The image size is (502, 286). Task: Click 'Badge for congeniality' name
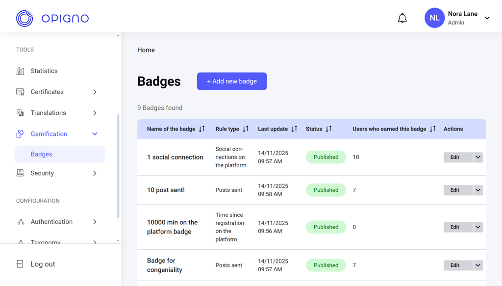pos(165,265)
